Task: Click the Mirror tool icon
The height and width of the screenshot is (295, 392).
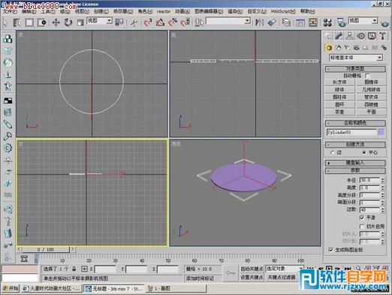Action: coord(259,23)
